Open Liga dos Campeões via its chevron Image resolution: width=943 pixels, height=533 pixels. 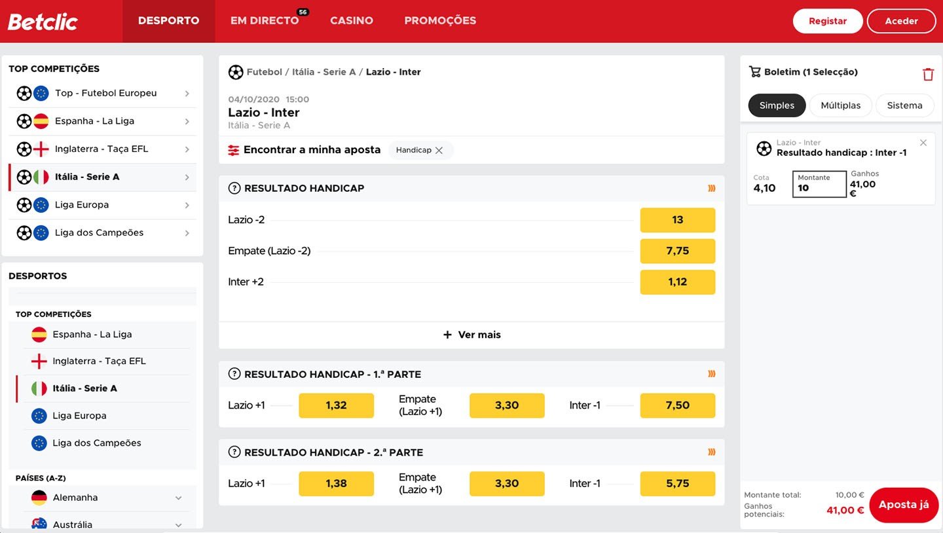tap(188, 232)
